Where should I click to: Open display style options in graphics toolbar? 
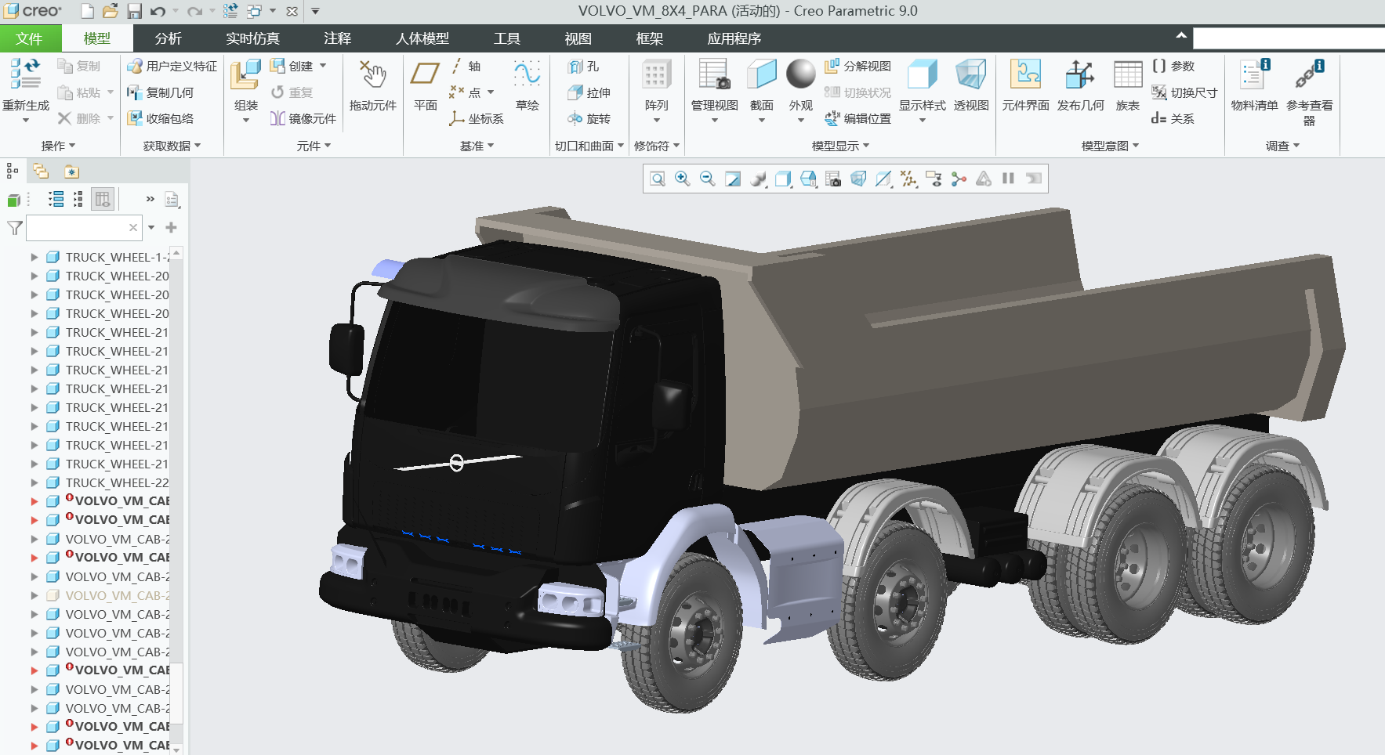[x=783, y=179]
